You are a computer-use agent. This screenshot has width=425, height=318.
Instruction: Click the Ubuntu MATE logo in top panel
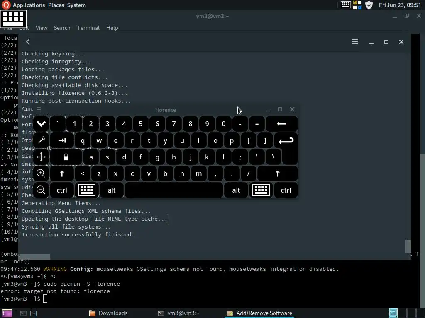click(6, 5)
